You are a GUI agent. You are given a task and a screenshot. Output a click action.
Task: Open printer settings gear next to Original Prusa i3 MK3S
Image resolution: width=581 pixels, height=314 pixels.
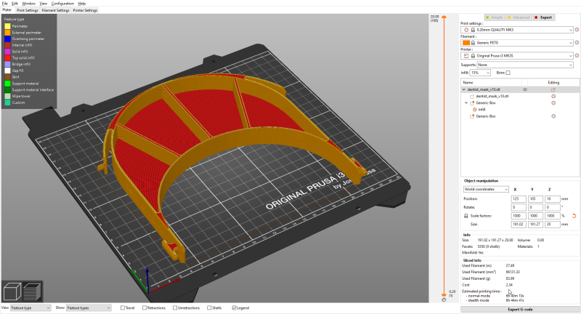[577, 56]
